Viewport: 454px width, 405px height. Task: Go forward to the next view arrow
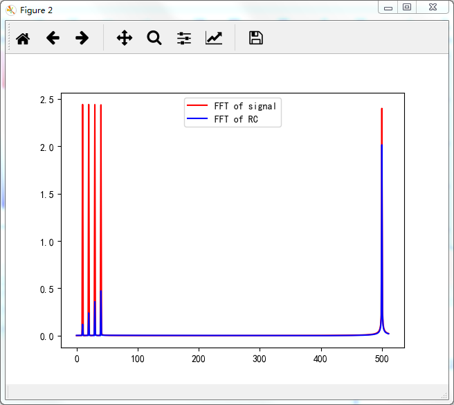(82, 38)
